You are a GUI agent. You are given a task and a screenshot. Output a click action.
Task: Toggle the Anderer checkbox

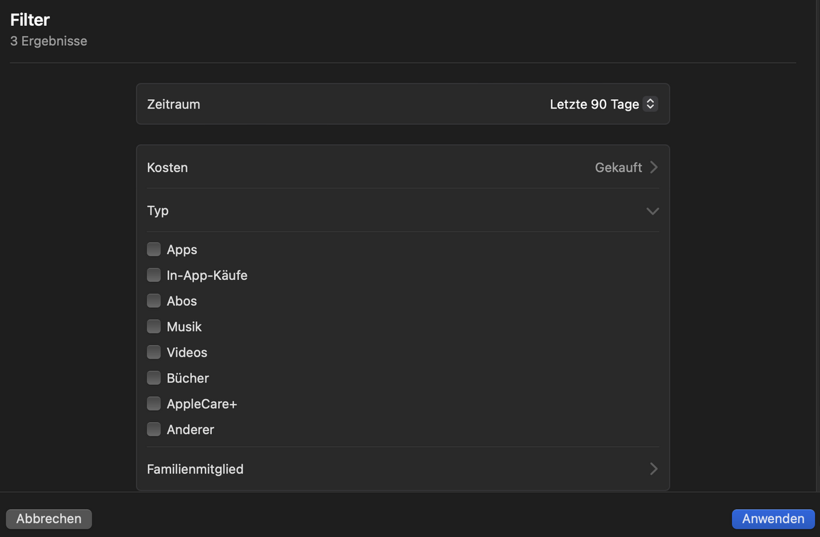point(154,430)
